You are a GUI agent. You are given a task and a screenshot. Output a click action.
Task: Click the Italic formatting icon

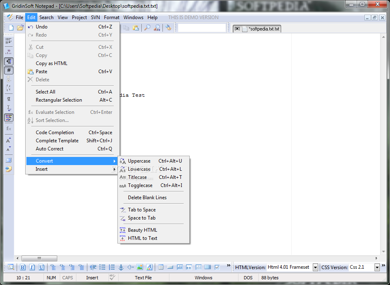coord(32,268)
